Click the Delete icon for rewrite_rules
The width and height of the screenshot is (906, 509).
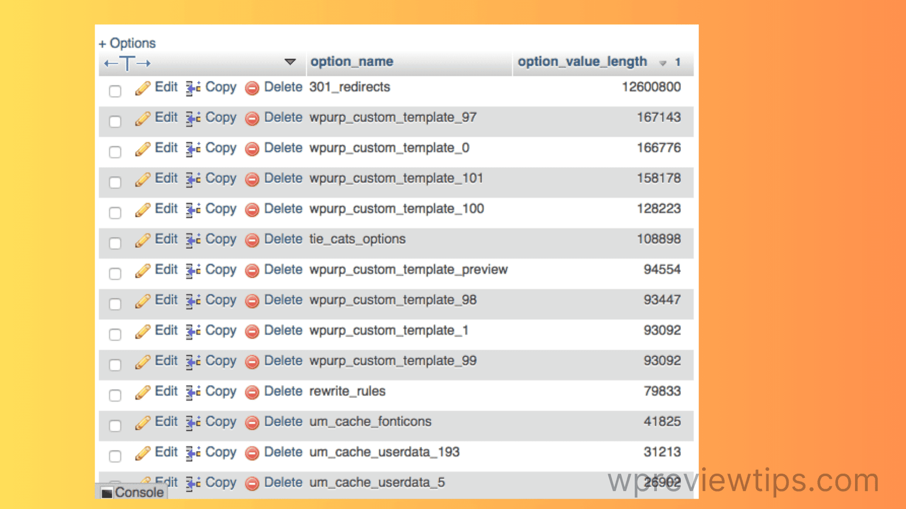click(x=252, y=392)
